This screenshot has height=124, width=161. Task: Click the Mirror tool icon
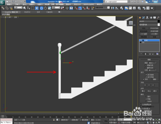[113, 8]
